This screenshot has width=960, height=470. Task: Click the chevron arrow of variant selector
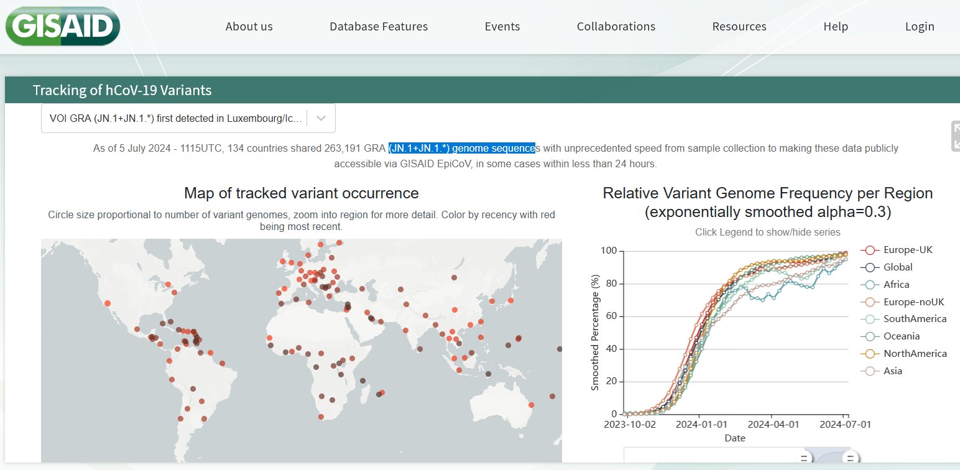(x=321, y=118)
